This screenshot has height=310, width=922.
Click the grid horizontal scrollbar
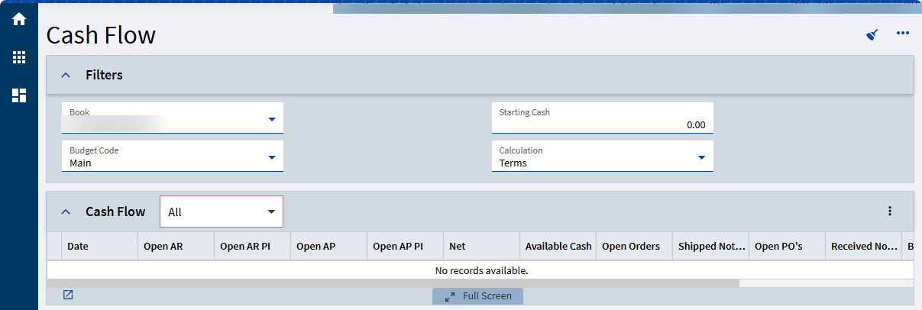(393, 283)
